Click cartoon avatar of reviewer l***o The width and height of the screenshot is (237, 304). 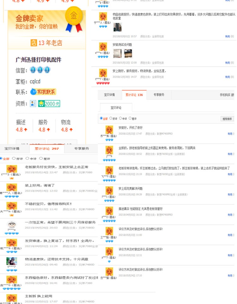coord(12,224)
